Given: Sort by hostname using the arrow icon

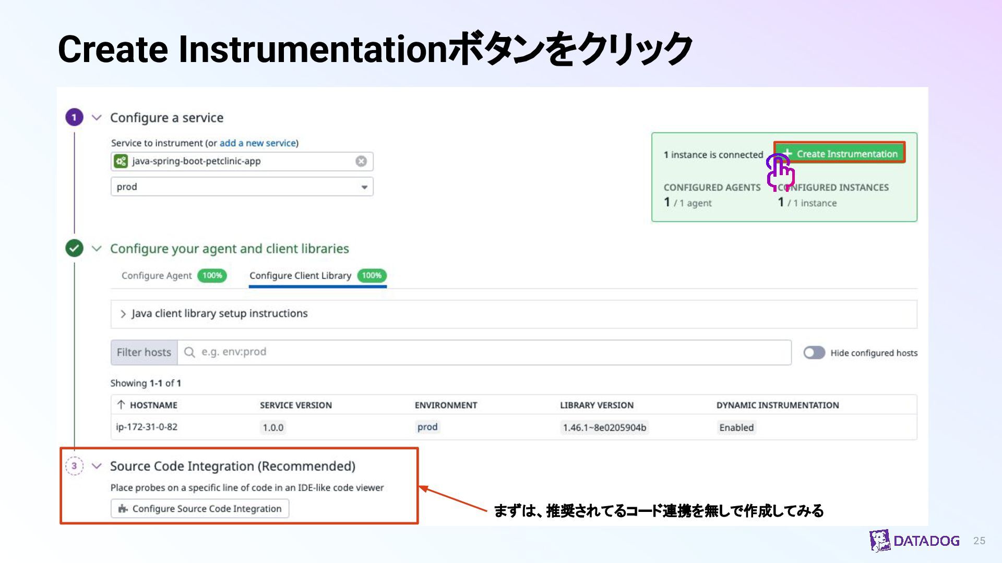Looking at the screenshot, I should 121,405.
